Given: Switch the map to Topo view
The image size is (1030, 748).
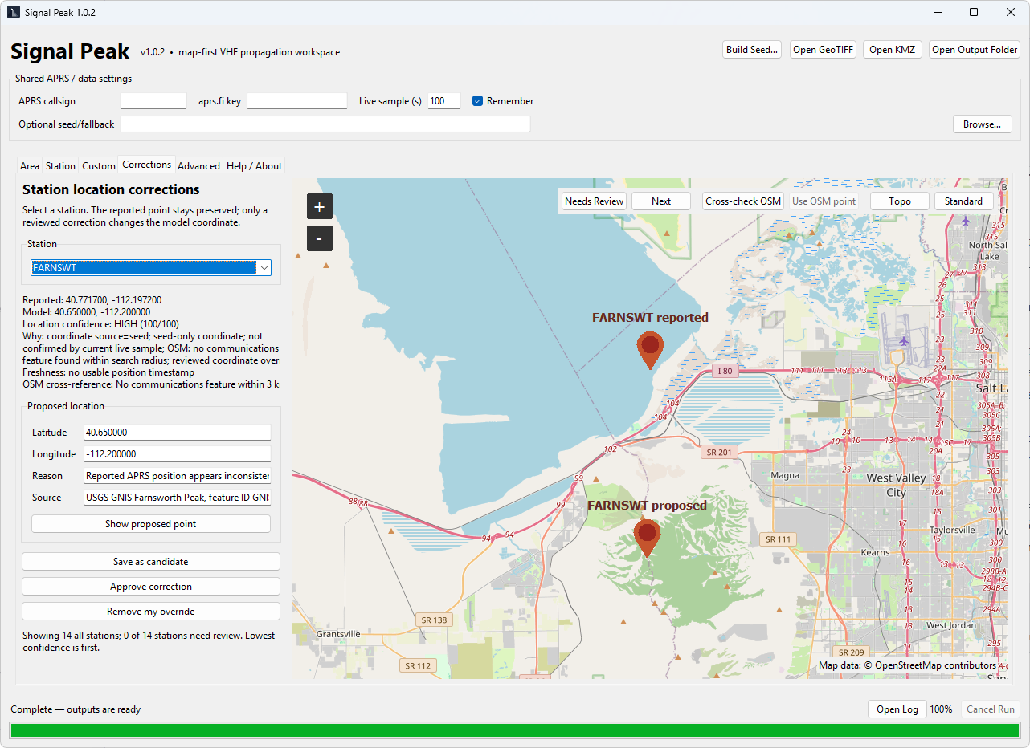Looking at the screenshot, I should tap(900, 201).
